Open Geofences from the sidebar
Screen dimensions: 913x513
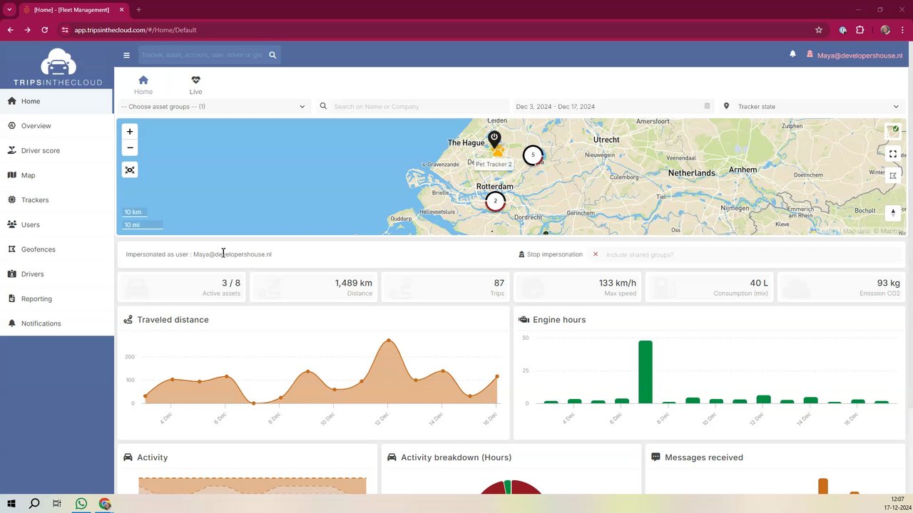(x=56, y=249)
